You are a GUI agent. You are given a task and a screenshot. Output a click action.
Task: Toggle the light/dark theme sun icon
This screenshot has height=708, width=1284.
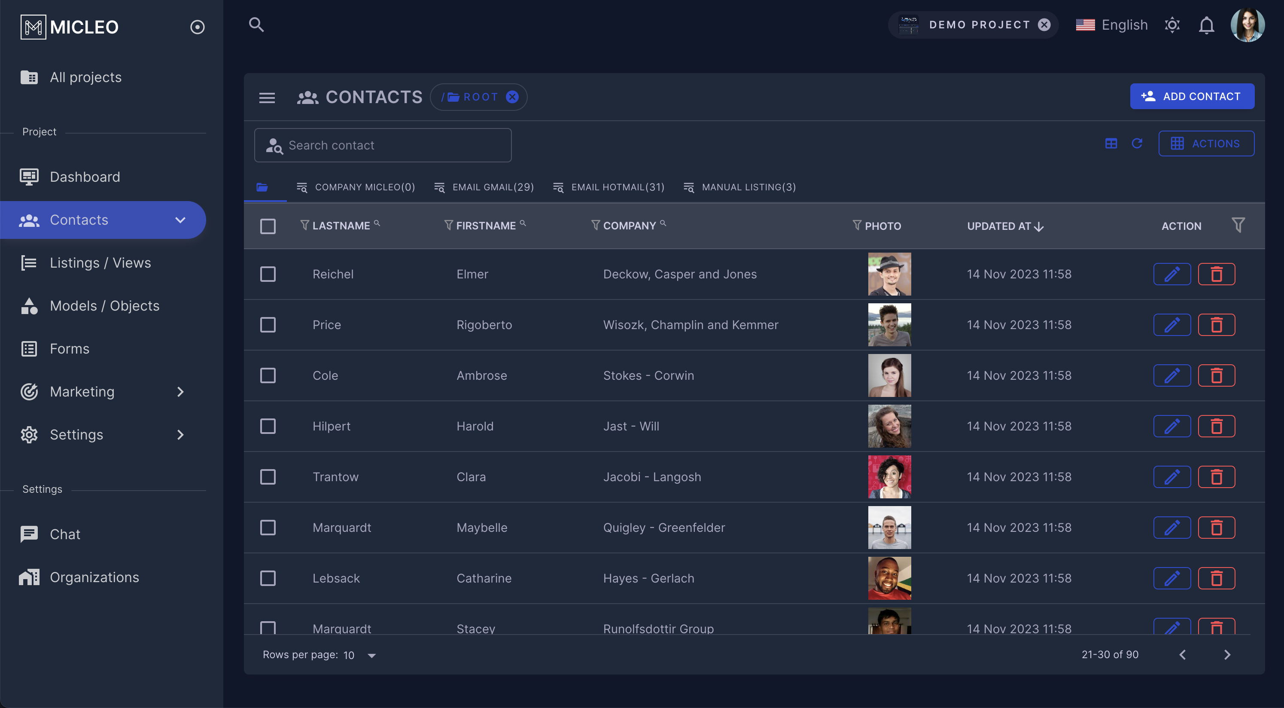point(1172,25)
